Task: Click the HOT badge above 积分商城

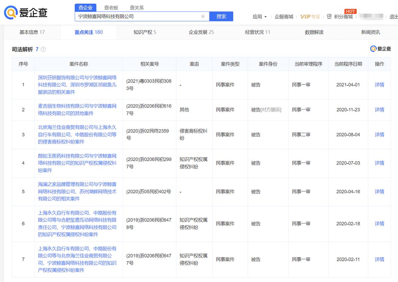Action: coord(350,11)
